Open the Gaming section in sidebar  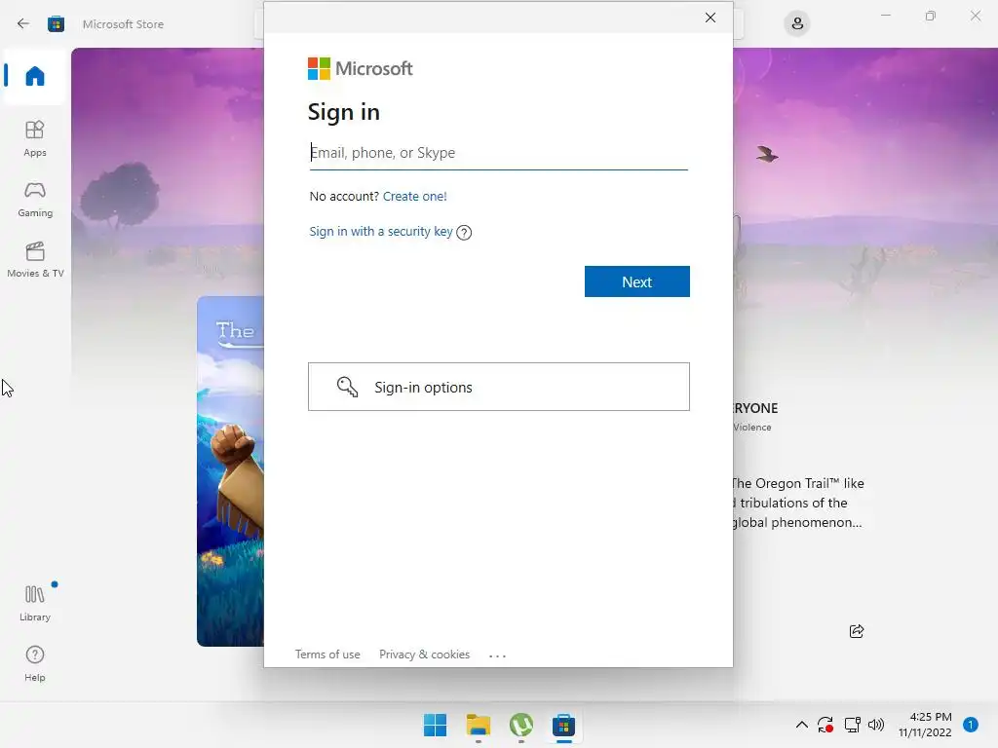tap(34, 199)
